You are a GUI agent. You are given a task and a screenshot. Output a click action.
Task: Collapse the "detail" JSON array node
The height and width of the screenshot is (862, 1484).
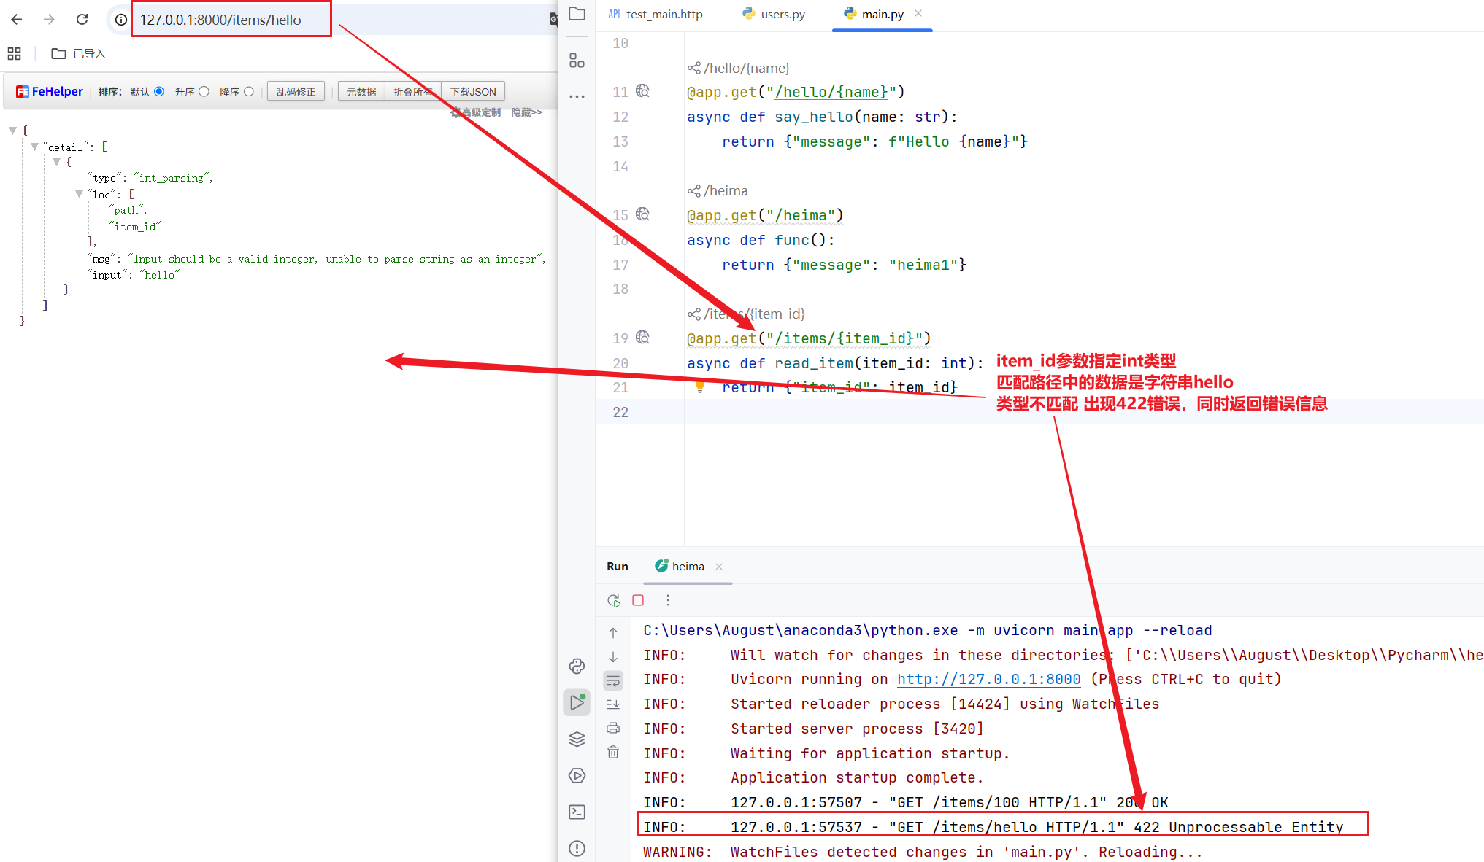(x=34, y=147)
